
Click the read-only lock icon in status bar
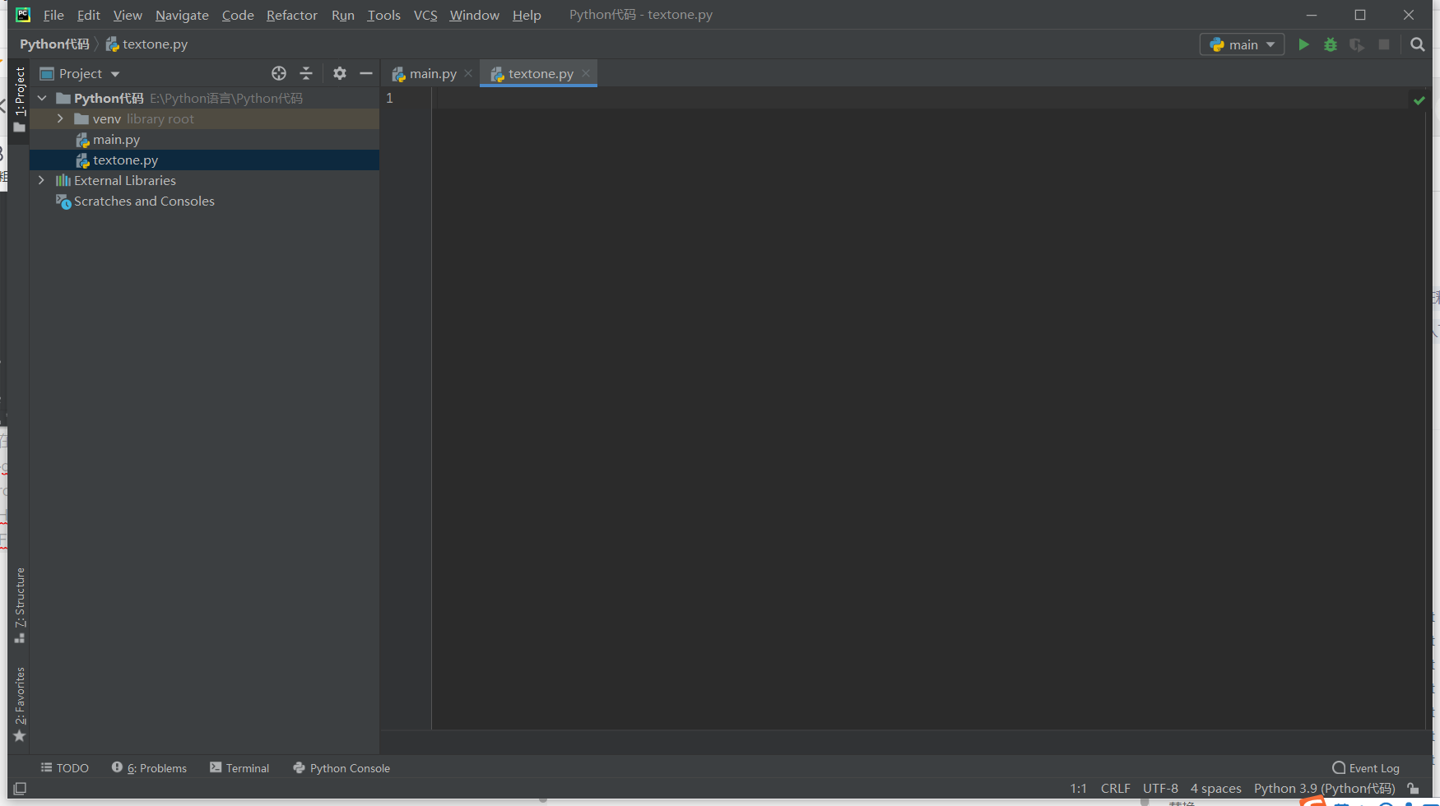pyautogui.click(x=1413, y=788)
